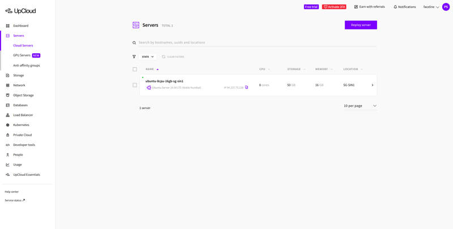
Task: Select the ubuntu-8cpu-16gb-sg-sin1 checkbox
Action: point(135,85)
